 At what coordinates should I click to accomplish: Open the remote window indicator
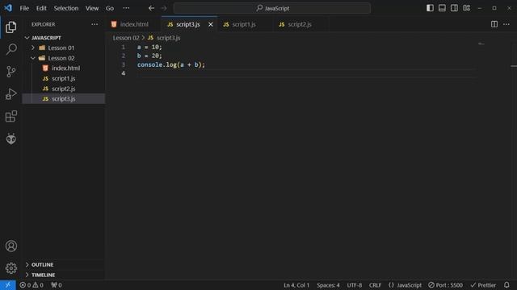[7, 285]
